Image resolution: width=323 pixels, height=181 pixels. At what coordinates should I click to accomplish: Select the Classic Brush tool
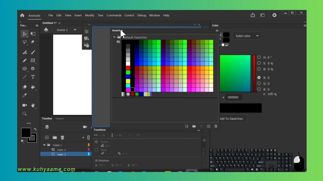click(33, 52)
